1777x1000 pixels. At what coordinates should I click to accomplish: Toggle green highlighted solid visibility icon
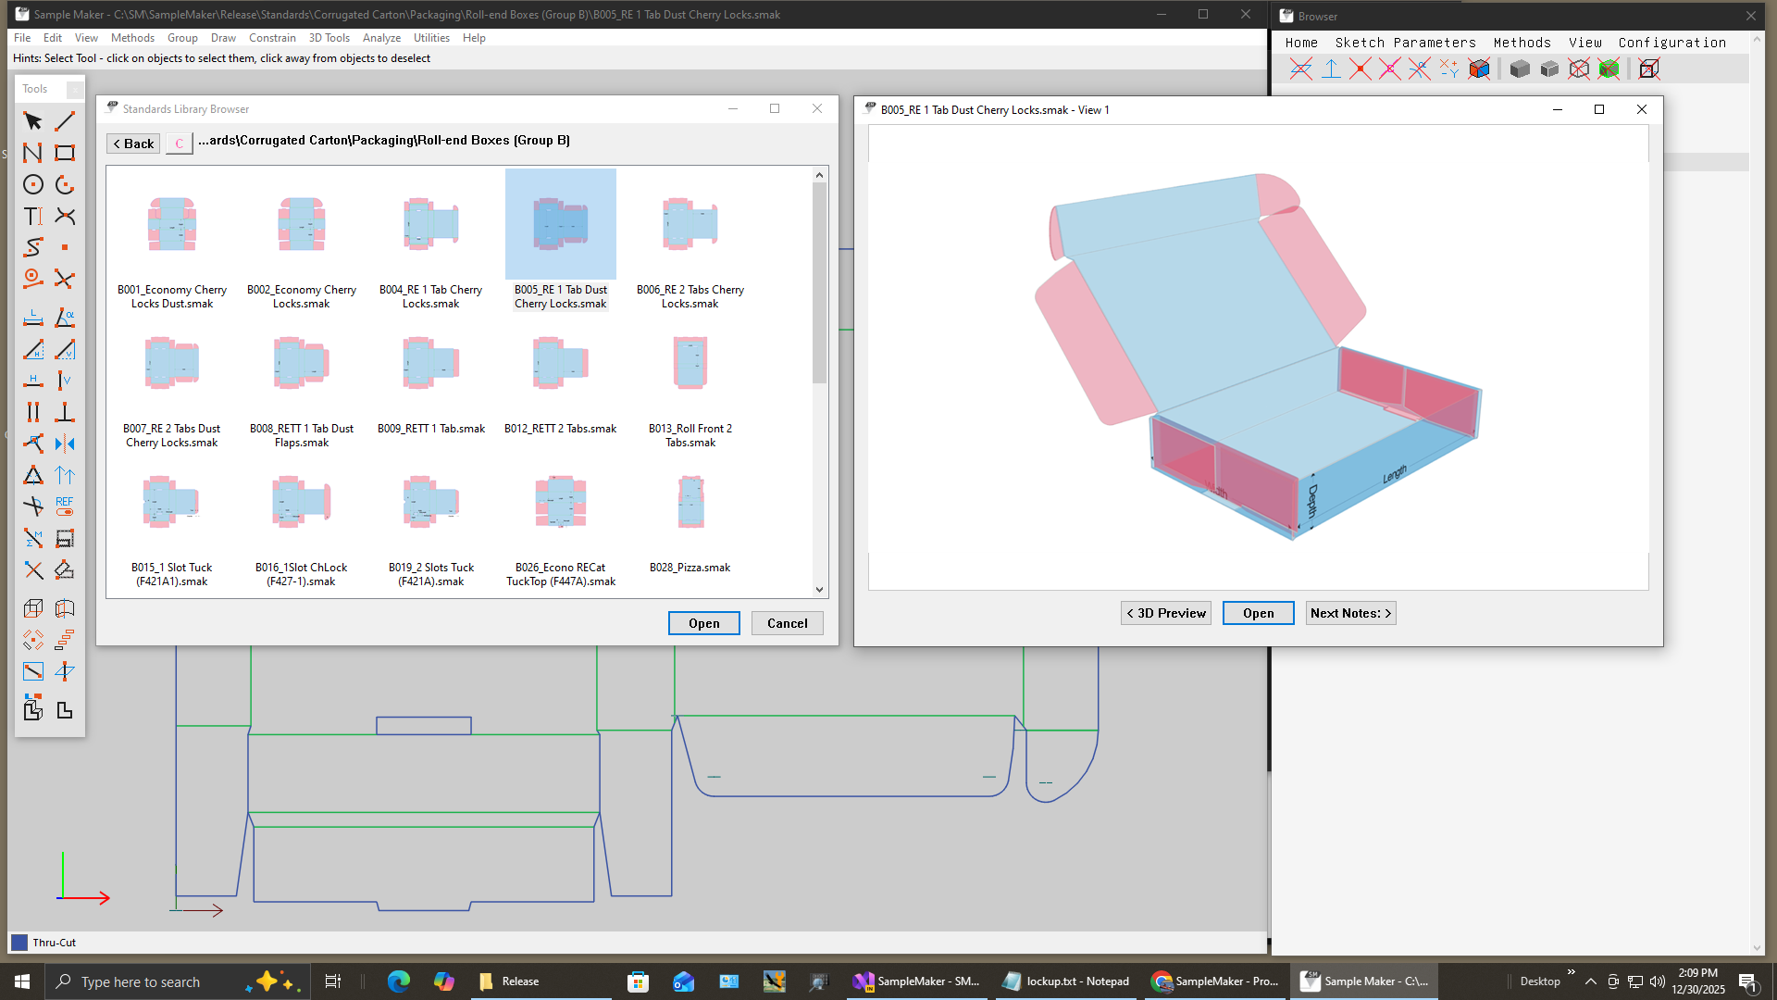1609,69
